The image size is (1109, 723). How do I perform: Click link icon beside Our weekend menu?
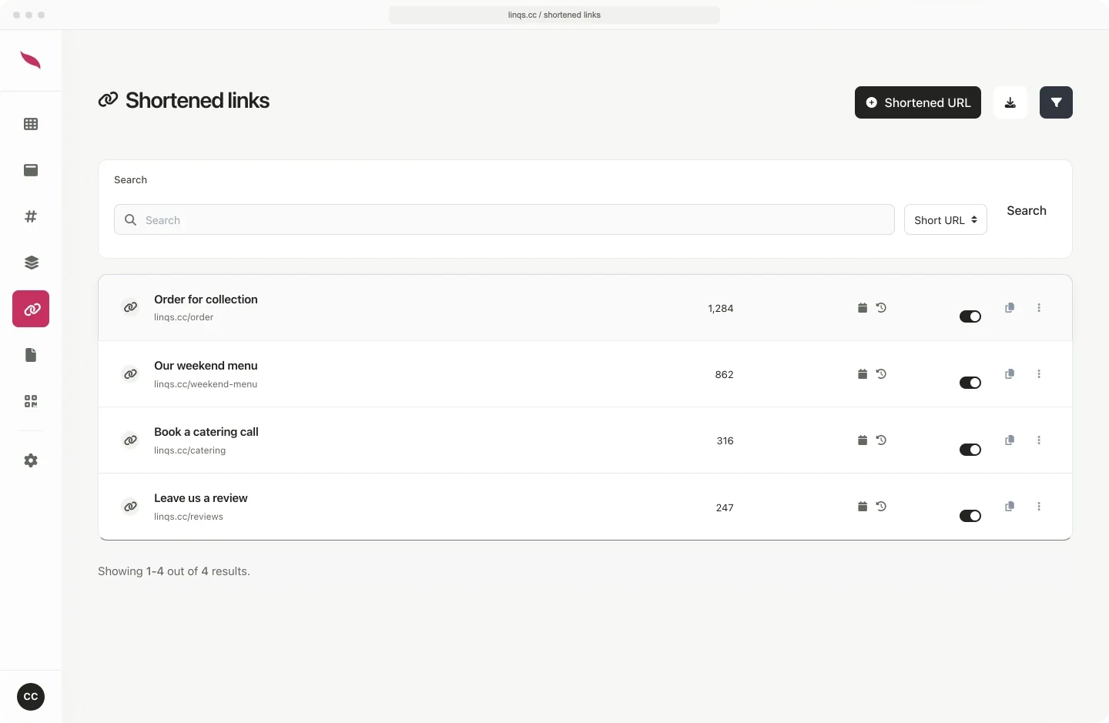[131, 374]
